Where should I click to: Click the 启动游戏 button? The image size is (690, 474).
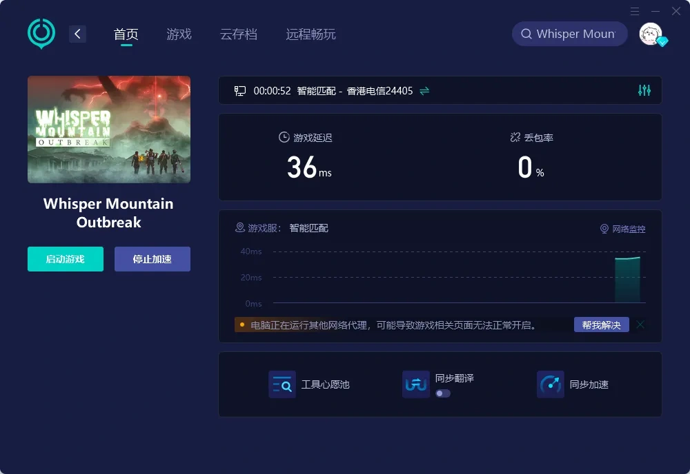[66, 259]
